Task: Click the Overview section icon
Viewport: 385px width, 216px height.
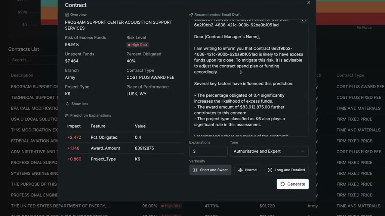Action: tap(67, 15)
